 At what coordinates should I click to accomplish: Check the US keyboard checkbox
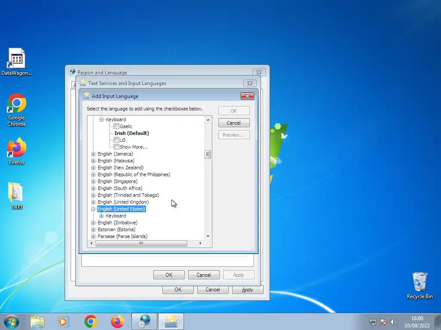pos(116,140)
